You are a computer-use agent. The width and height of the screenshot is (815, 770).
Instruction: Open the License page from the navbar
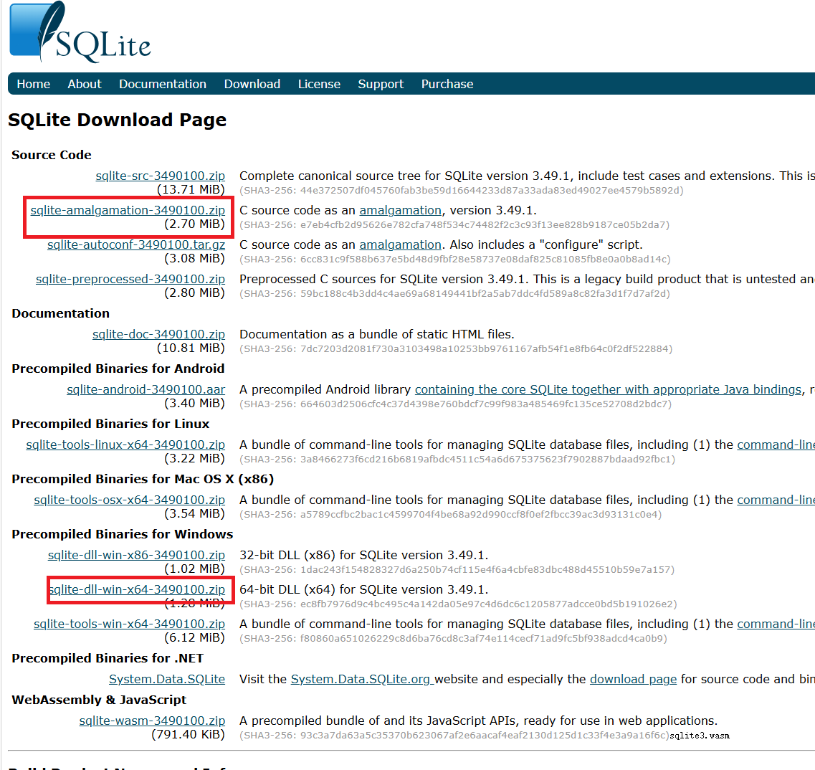(x=319, y=84)
